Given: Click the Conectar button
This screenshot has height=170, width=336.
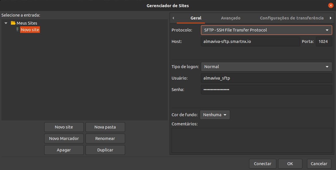Looking at the screenshot, I should tap(263, 164).
